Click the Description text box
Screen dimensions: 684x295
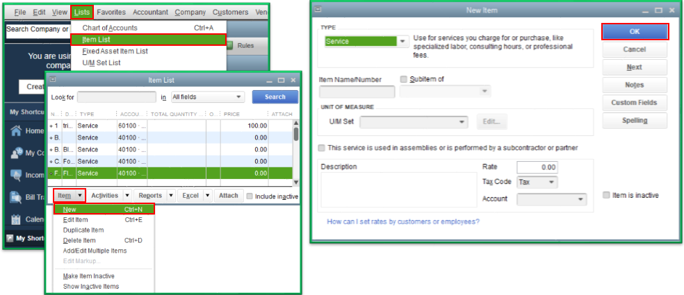[399, 189]
